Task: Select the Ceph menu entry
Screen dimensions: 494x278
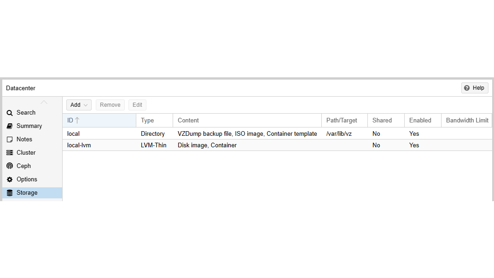Action: (23, 166)
